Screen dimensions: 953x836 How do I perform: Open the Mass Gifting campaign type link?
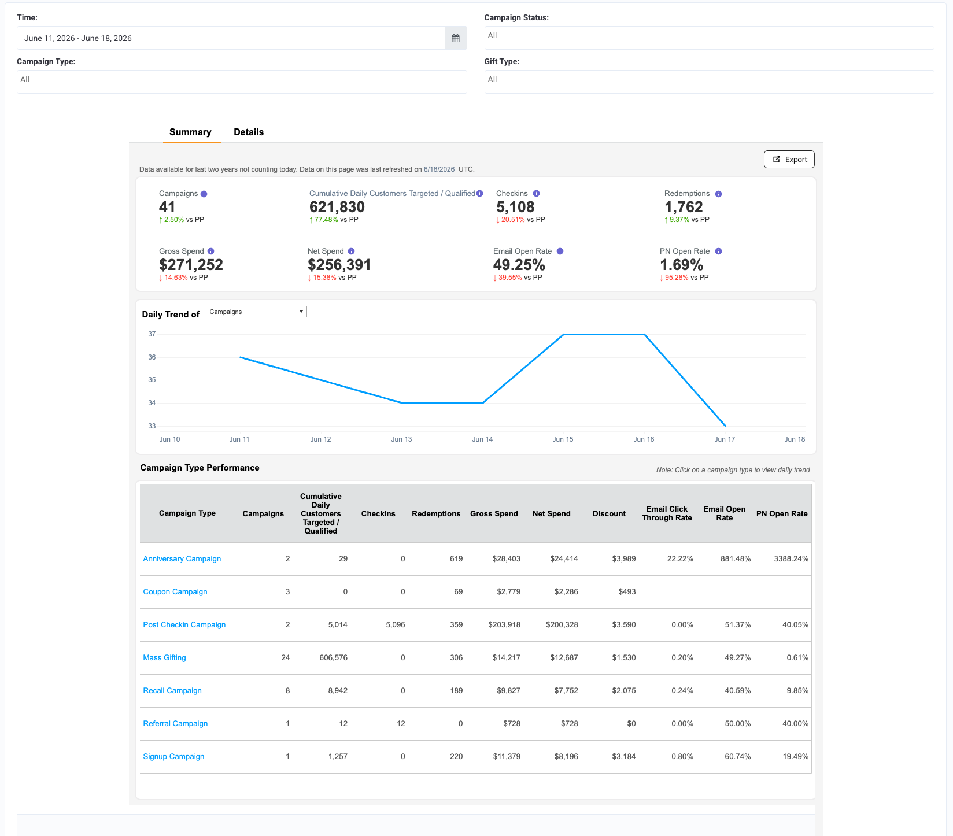pos(165,658)
